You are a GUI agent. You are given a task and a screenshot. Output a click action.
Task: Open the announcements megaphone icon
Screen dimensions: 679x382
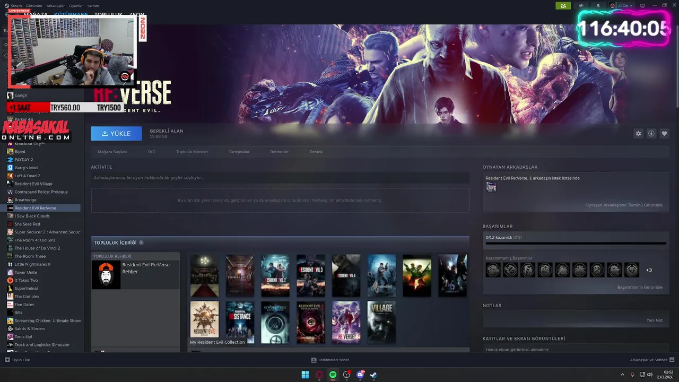tap(581, 5)
